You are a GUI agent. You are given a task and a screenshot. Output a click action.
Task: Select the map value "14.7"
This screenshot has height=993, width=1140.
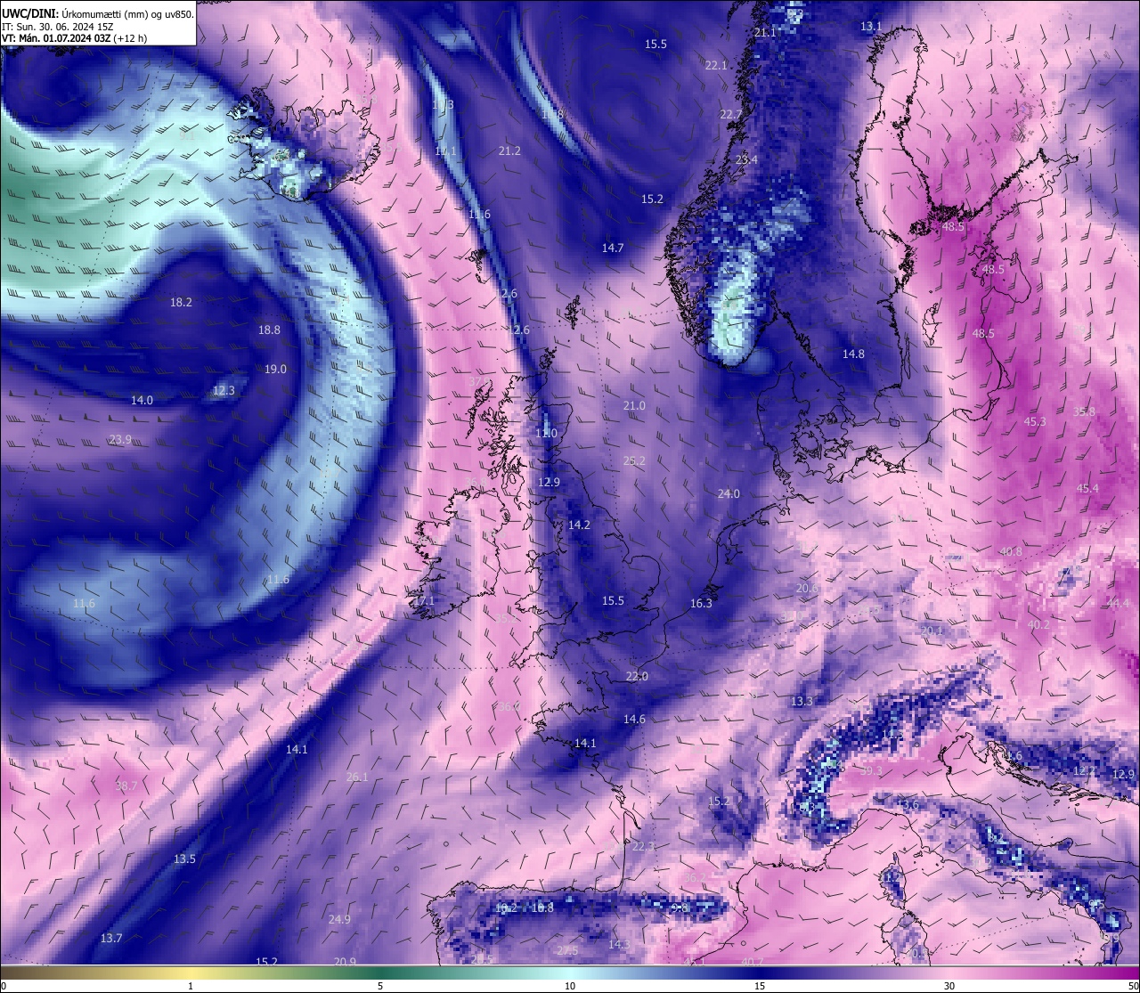(x=613, y=248)
